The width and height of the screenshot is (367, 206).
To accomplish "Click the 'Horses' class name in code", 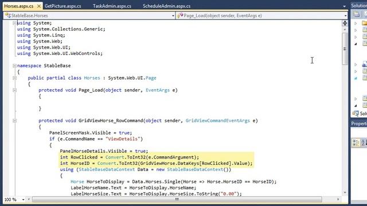I will (92, 78).
